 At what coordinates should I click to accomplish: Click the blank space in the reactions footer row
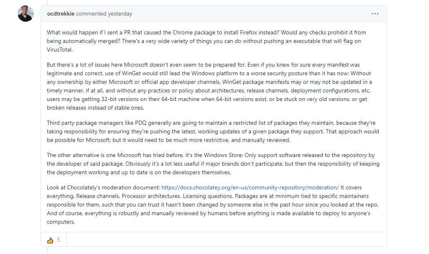(225, 240)
